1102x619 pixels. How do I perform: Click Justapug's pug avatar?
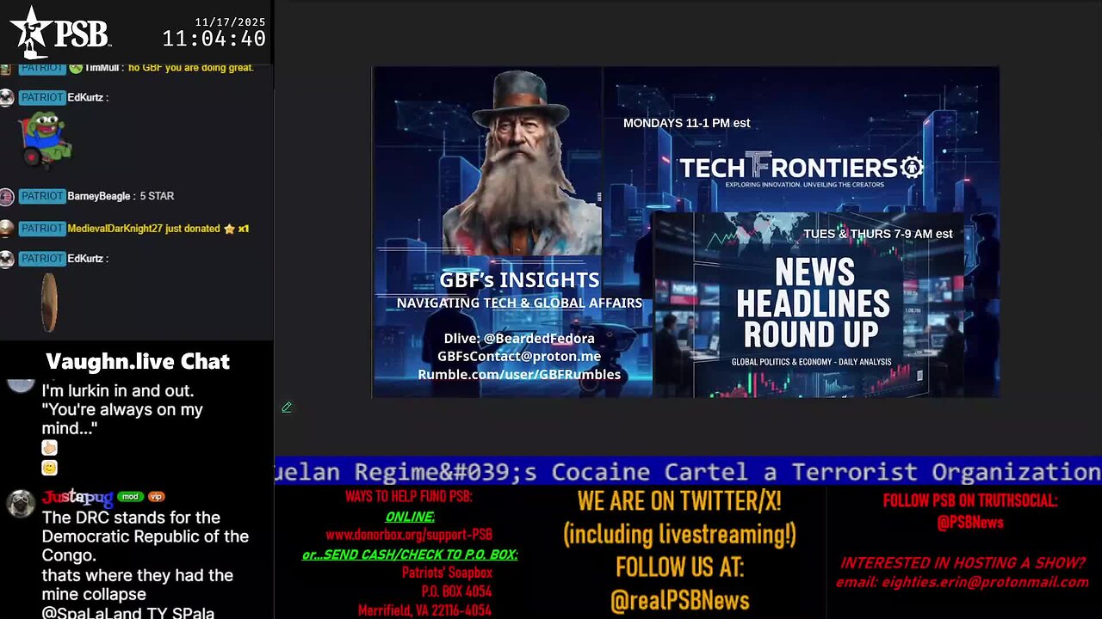point(19,505)
